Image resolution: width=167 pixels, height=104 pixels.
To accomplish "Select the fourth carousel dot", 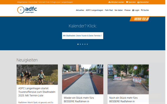I will (85, 44).
